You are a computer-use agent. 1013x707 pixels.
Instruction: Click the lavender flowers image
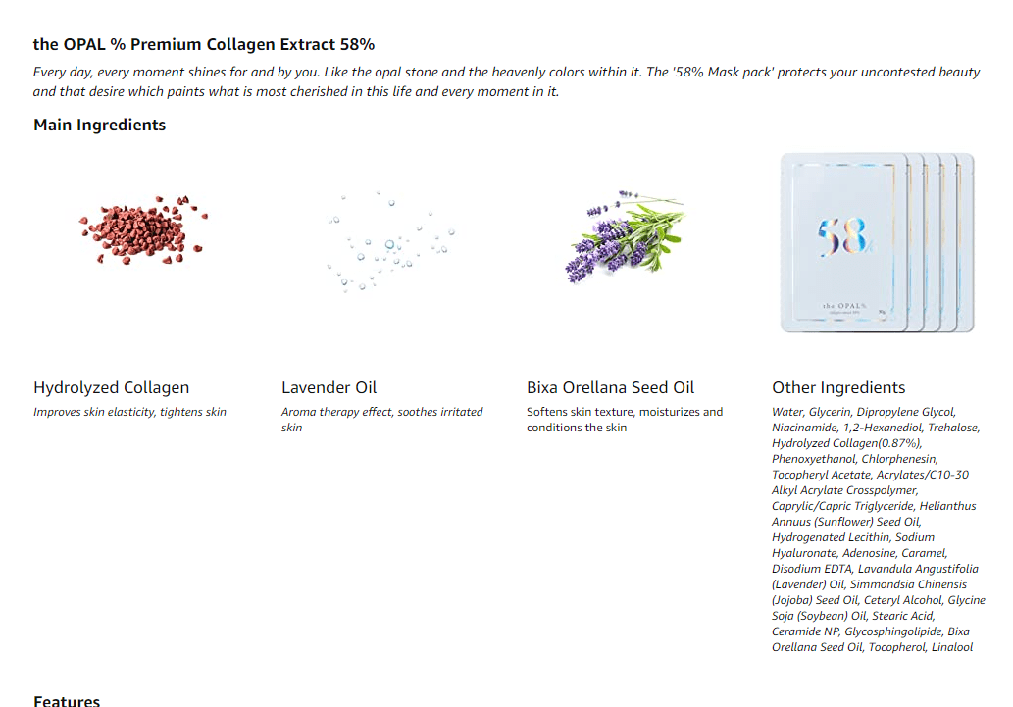(x=624, y=237)
